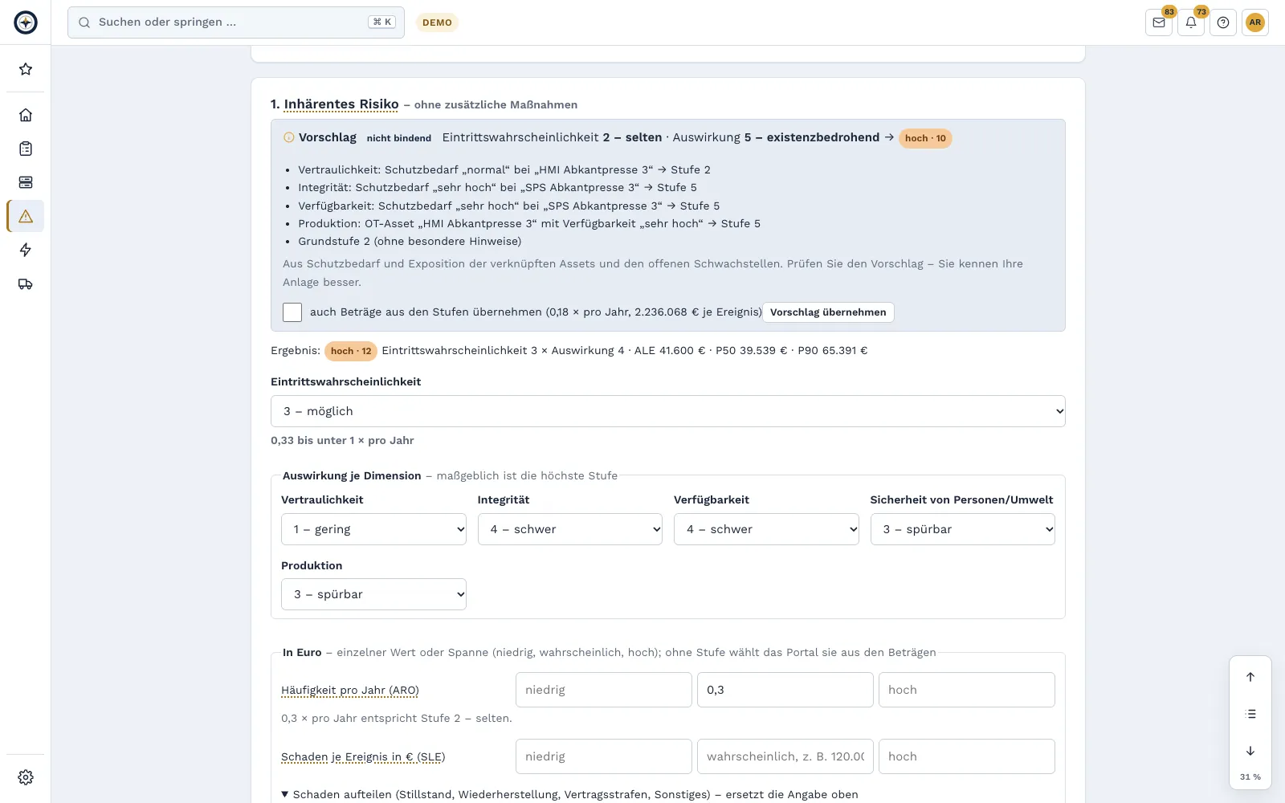Click the SLE 'hoch' input field

tap(967, 756)
